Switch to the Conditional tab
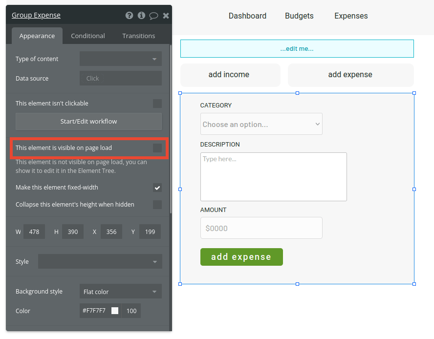434x339 pixels. click(x=88, y=35)
